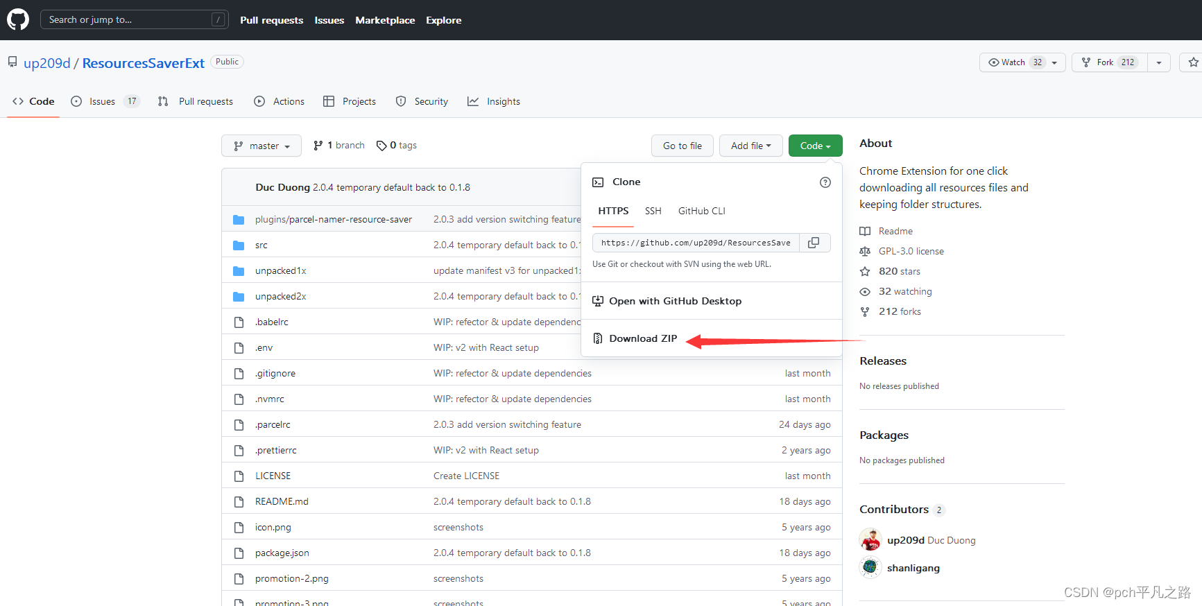Open up209d contributor avatar

tap(870, 539)
